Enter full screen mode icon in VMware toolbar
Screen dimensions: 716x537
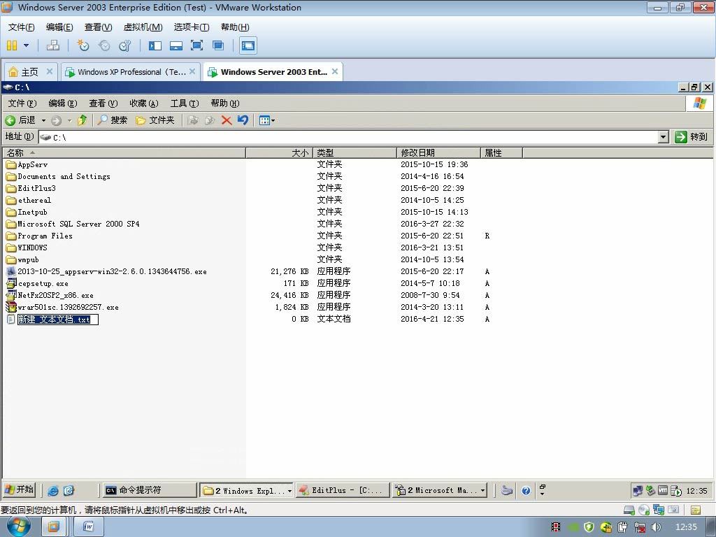tap(196, 45)
